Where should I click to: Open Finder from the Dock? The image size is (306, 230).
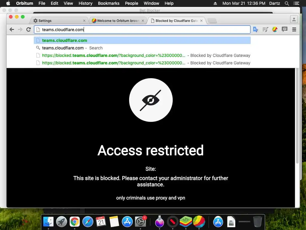click(48, 222)
